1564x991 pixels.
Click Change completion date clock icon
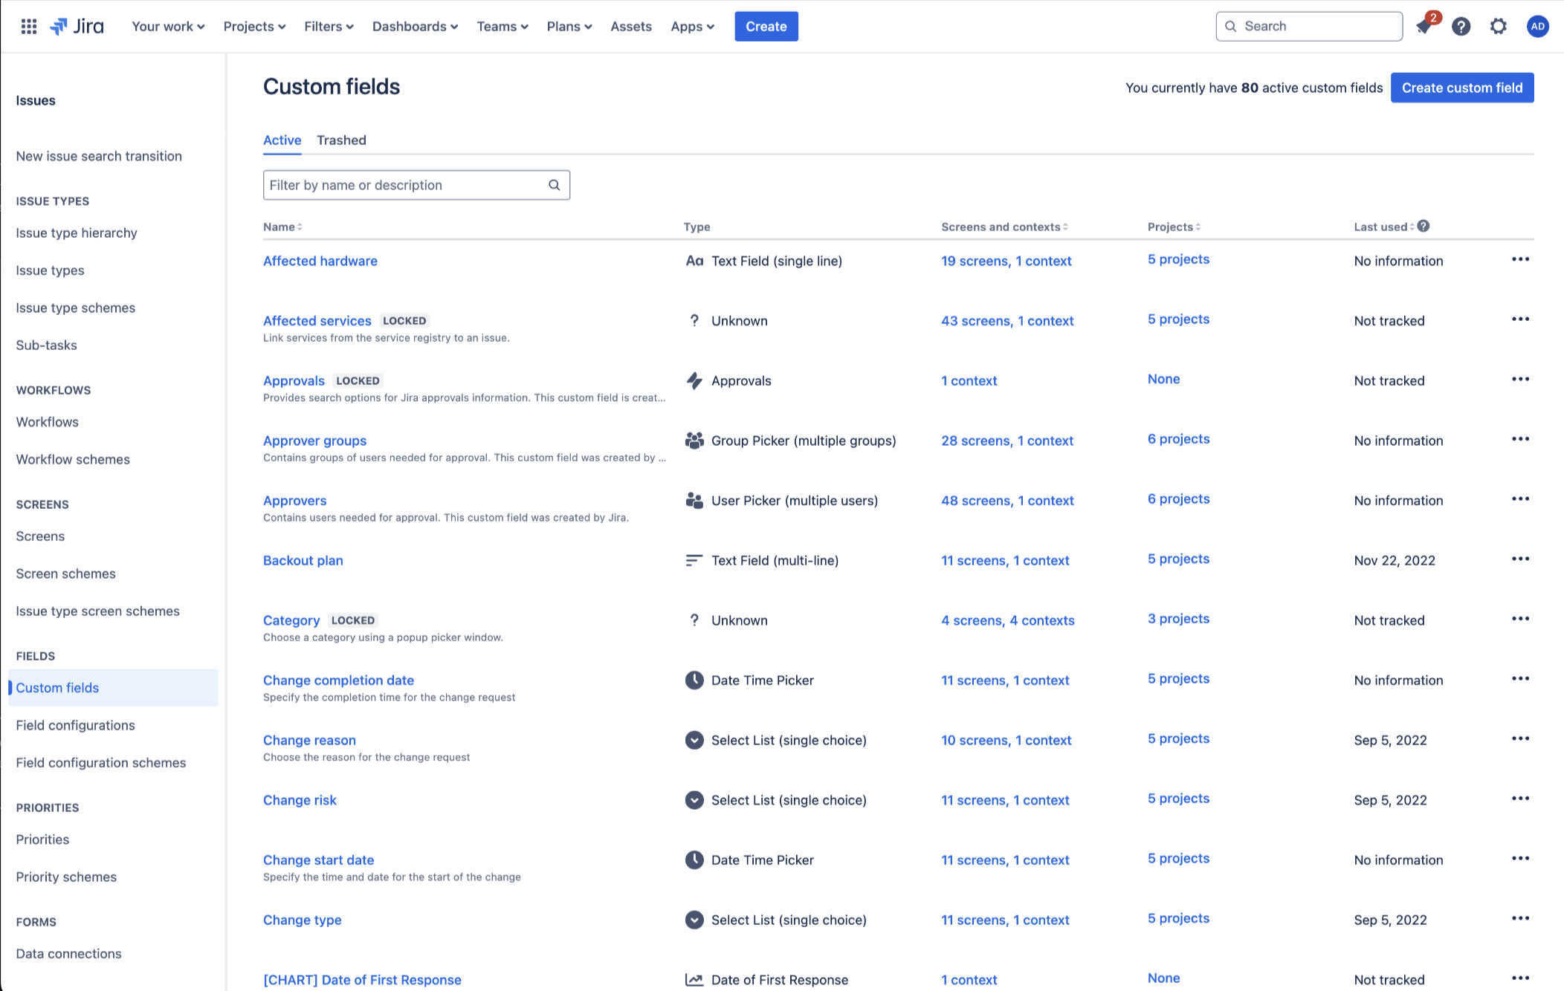(x=694, y=680)
